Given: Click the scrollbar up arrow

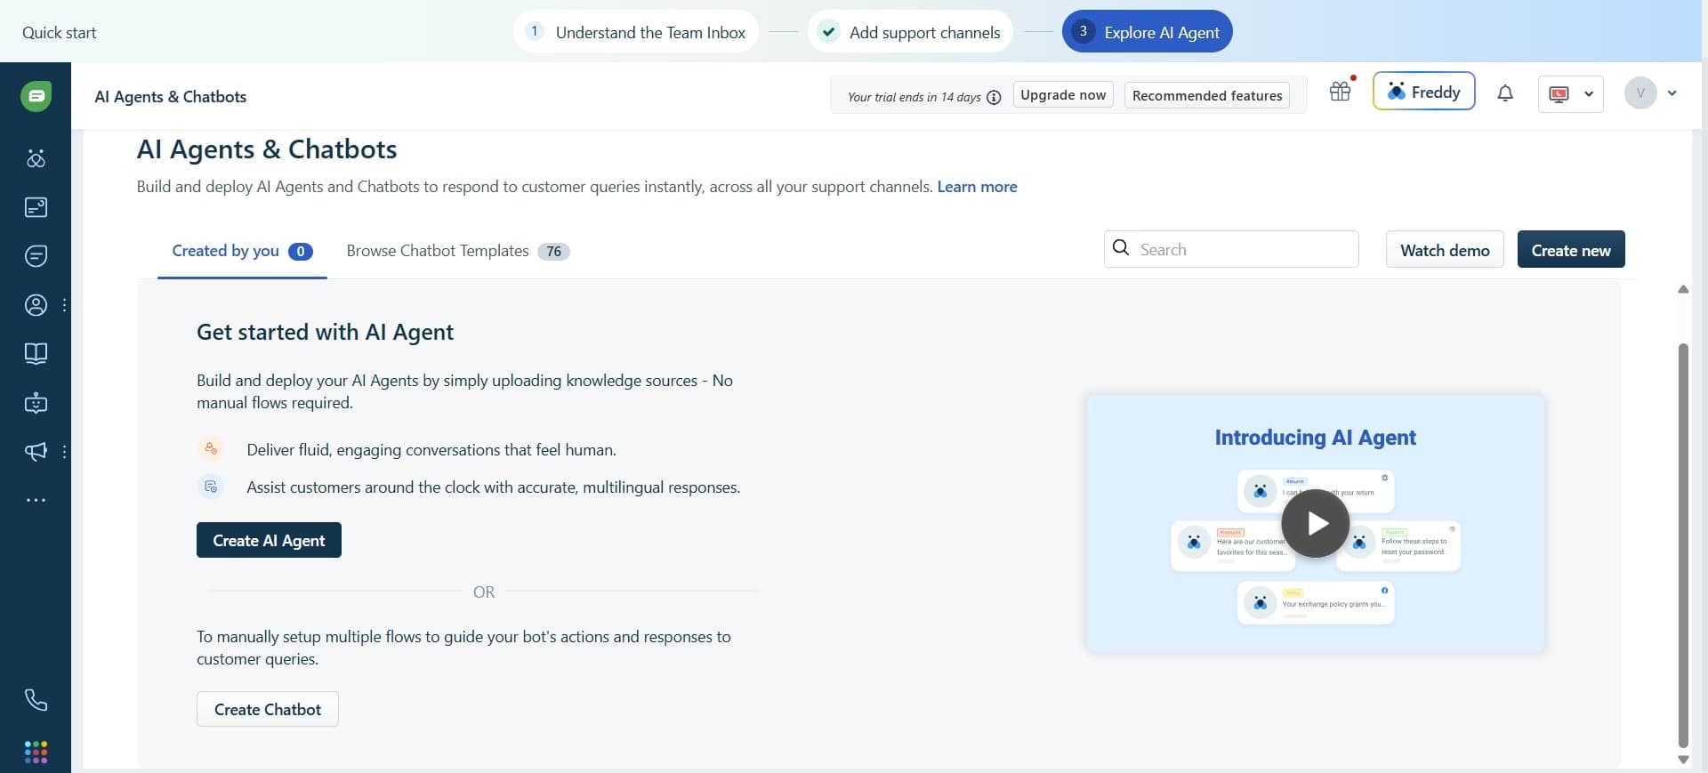Looking at the screenshot, I should 1683,289.
